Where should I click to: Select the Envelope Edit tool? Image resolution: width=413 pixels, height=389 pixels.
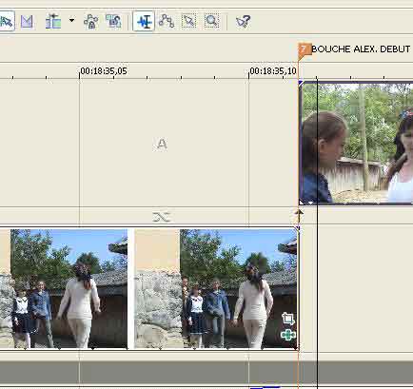[x=167, y=21]
